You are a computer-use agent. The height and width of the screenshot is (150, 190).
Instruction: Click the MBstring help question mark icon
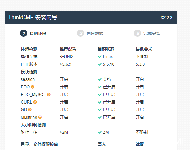coord(40,117)
